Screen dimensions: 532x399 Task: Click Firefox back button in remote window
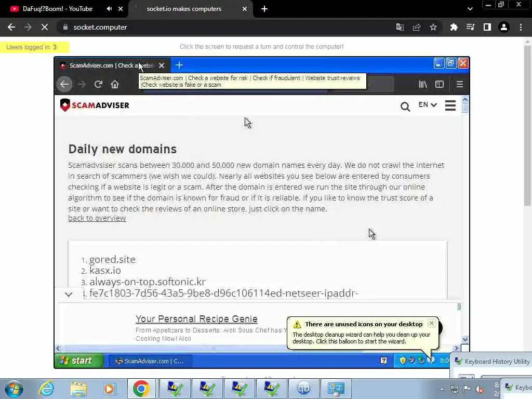[x=64, y=84]
